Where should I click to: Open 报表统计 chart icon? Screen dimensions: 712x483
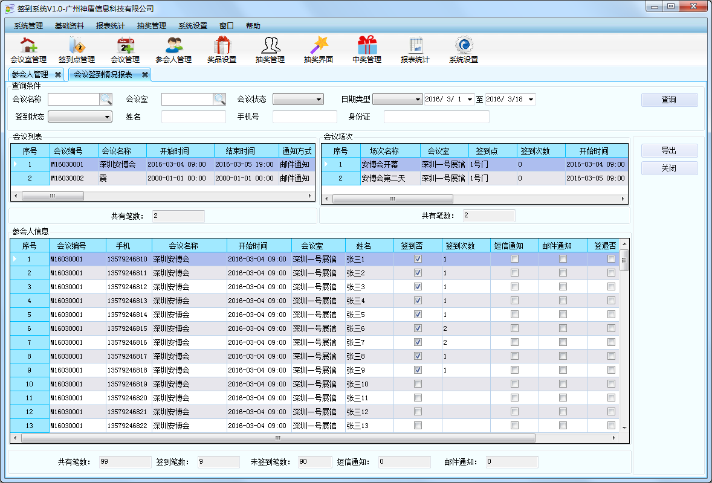tap(415, 50)
